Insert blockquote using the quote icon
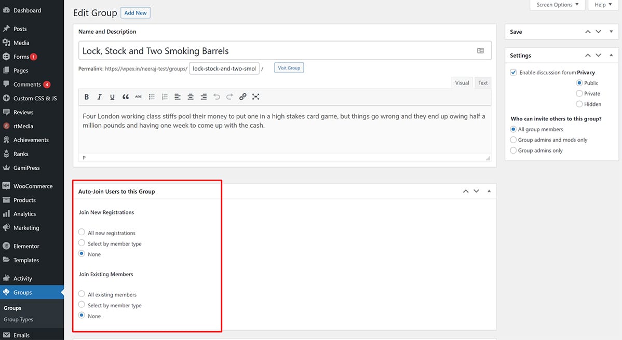Image resolution: width=622 pixels, height=340 pixels. point(126,97)
